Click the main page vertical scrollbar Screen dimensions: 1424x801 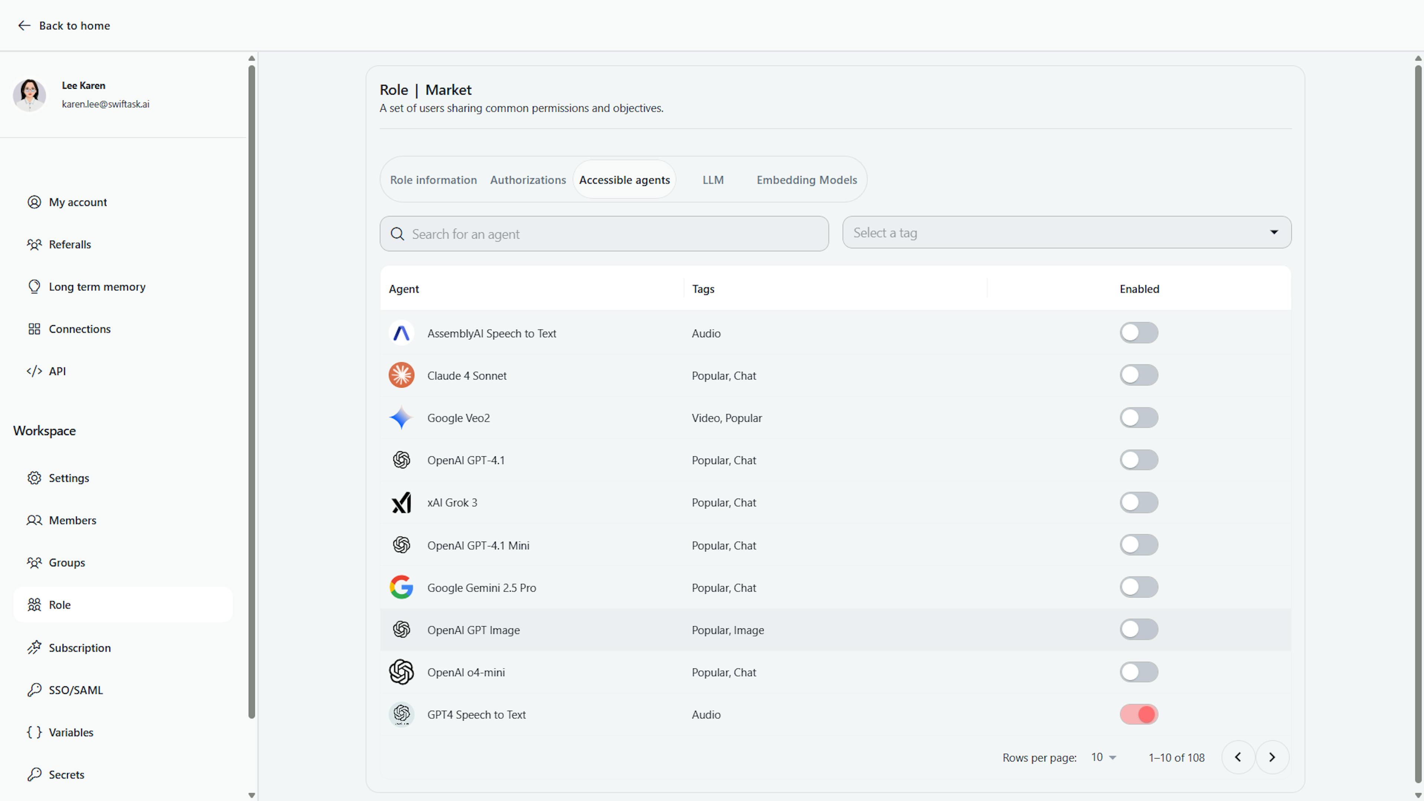click(x=1418, y=424)
